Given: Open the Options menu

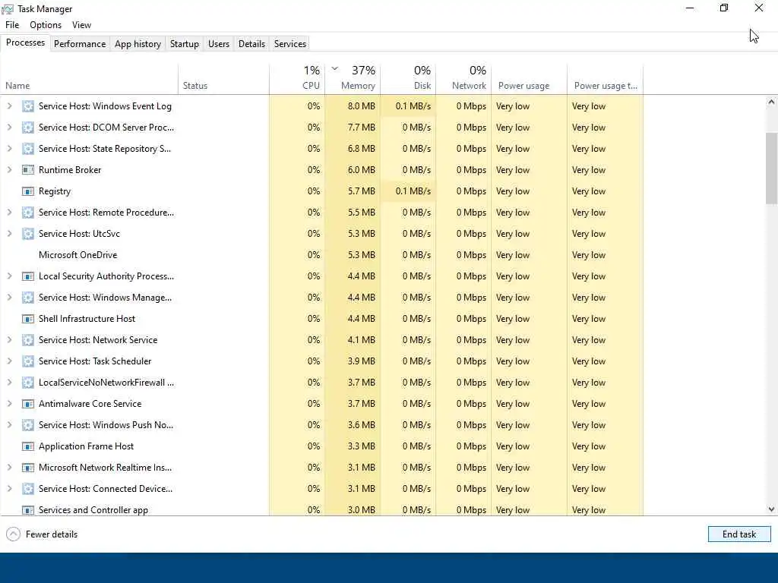Looking at the screenshot, I should pos(46,25).
